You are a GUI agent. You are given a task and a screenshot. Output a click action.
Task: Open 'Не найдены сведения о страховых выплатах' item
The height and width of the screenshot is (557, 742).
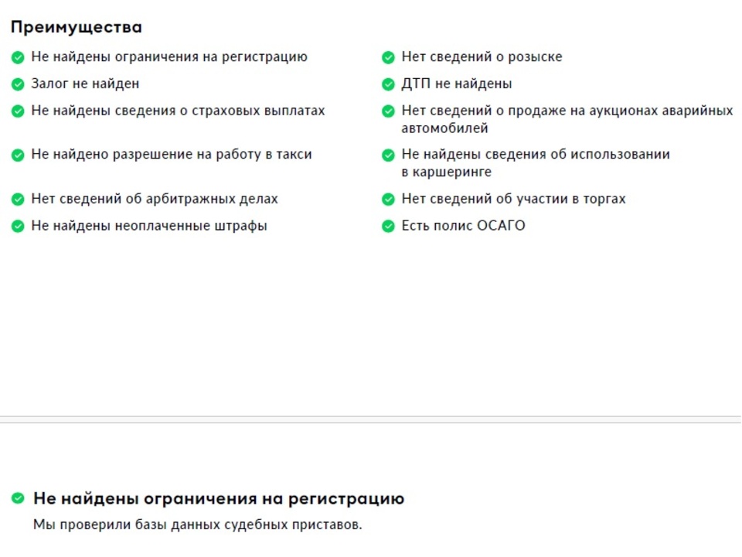178,111
